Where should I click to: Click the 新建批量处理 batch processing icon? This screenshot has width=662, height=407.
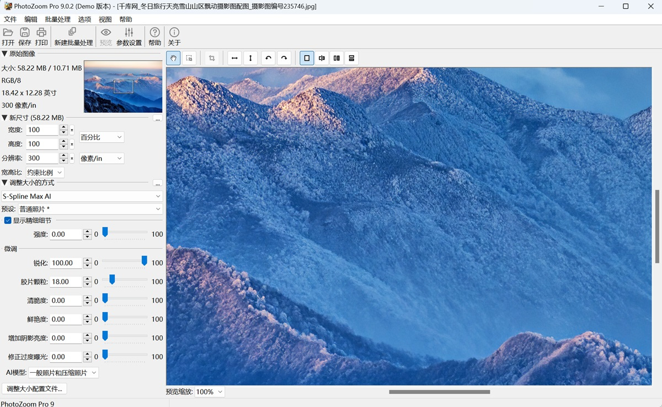coord(73,36)
